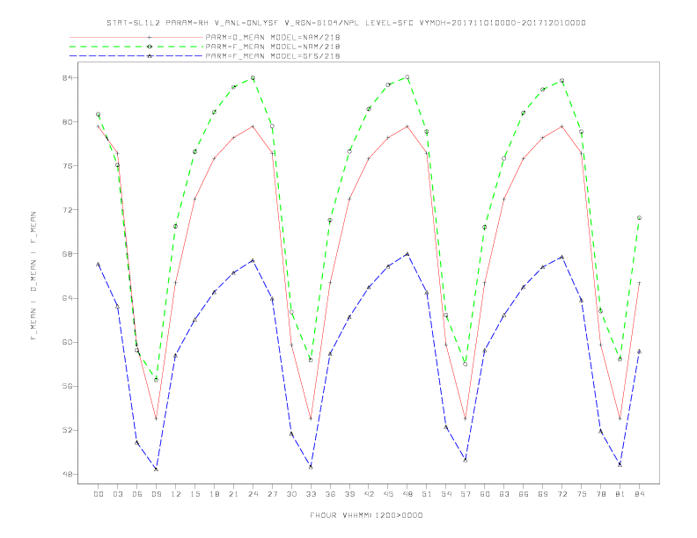The width and height of the screenshot is (697, 538).
Task: Click the y-axis tick label 64
Action: 67,298
